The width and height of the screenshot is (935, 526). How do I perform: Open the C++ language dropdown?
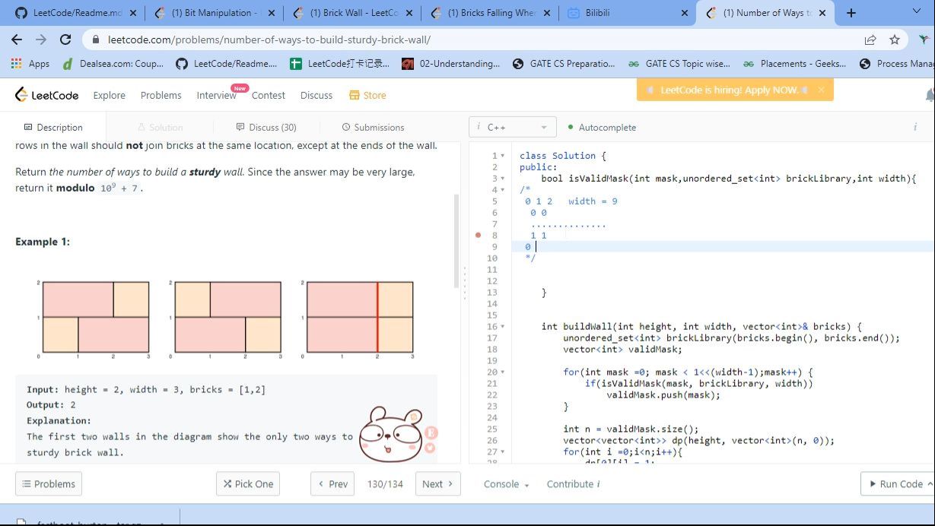513,128
